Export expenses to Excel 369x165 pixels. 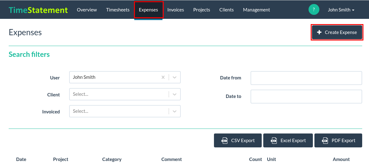288,140
